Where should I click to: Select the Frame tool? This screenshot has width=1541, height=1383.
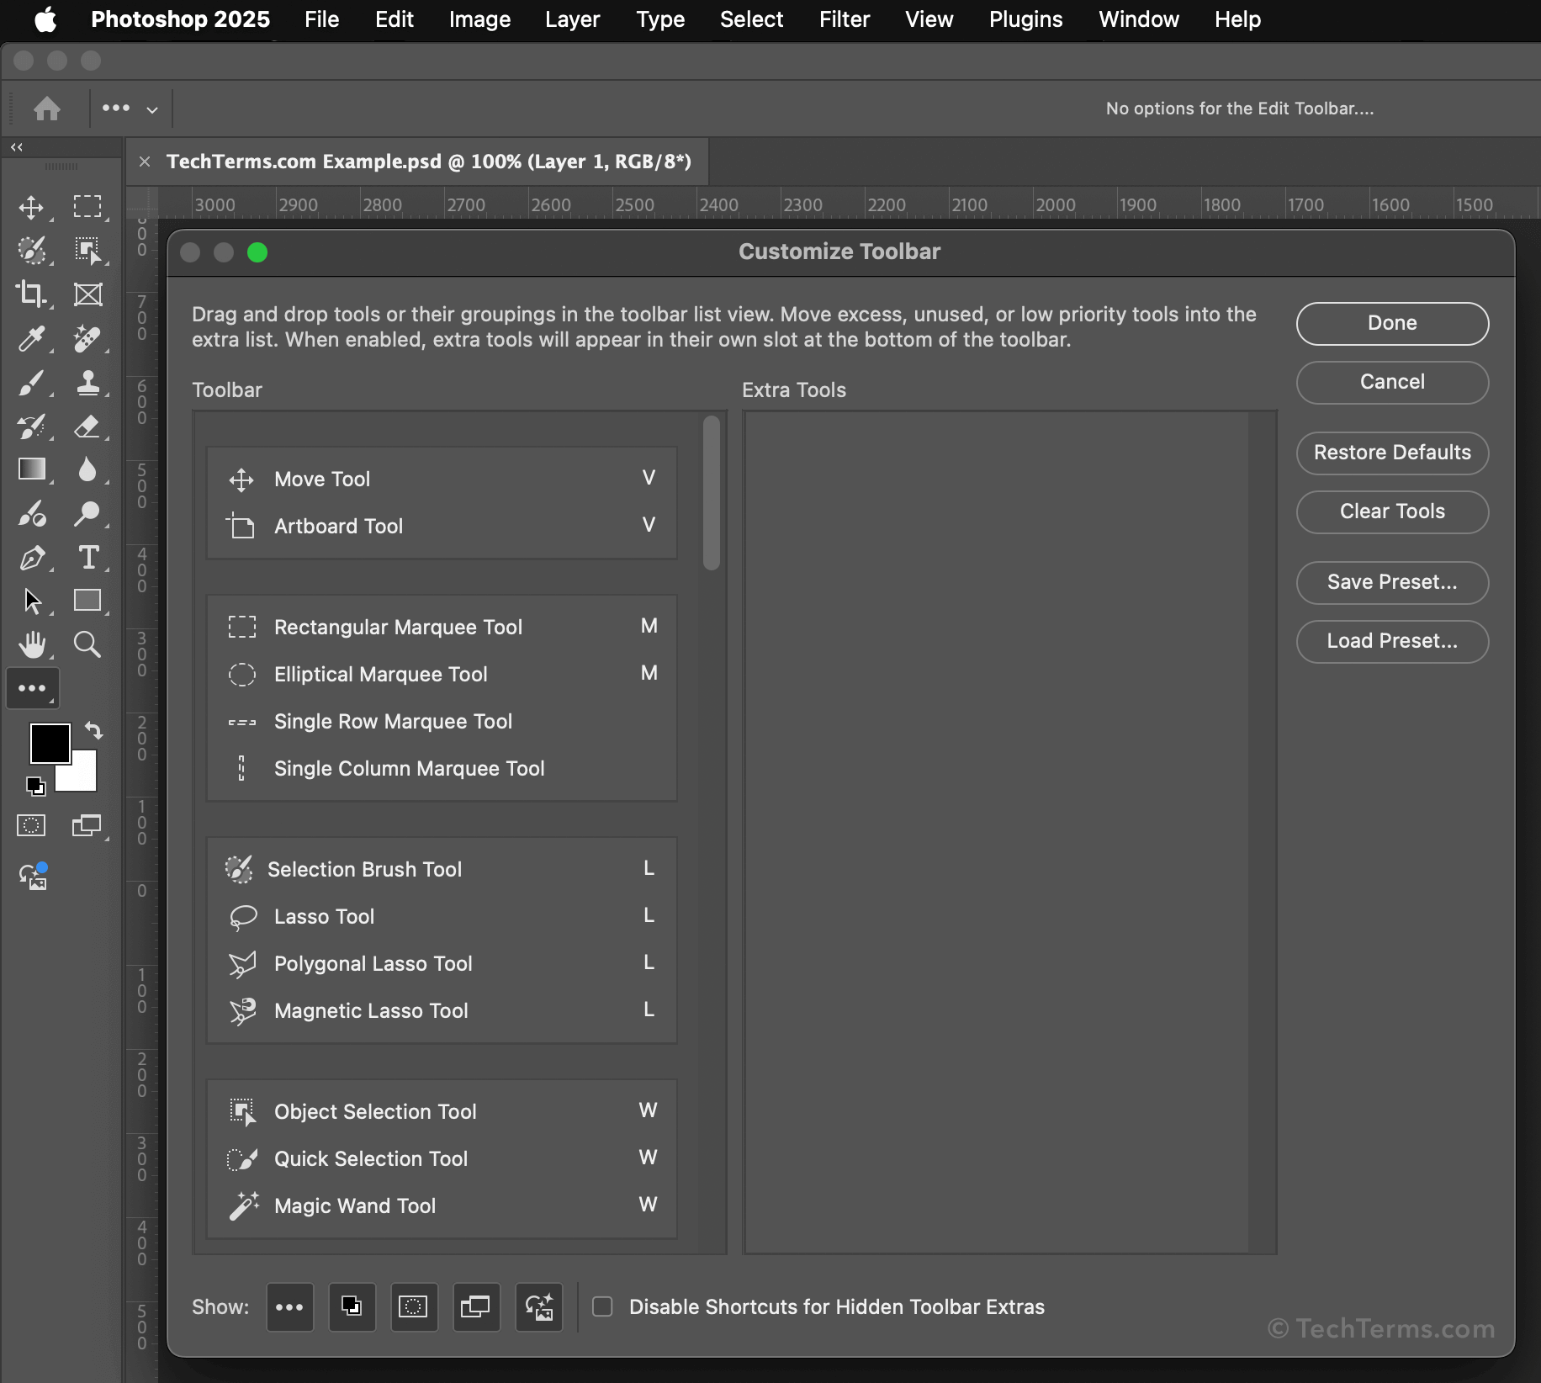tap(87, 294)
